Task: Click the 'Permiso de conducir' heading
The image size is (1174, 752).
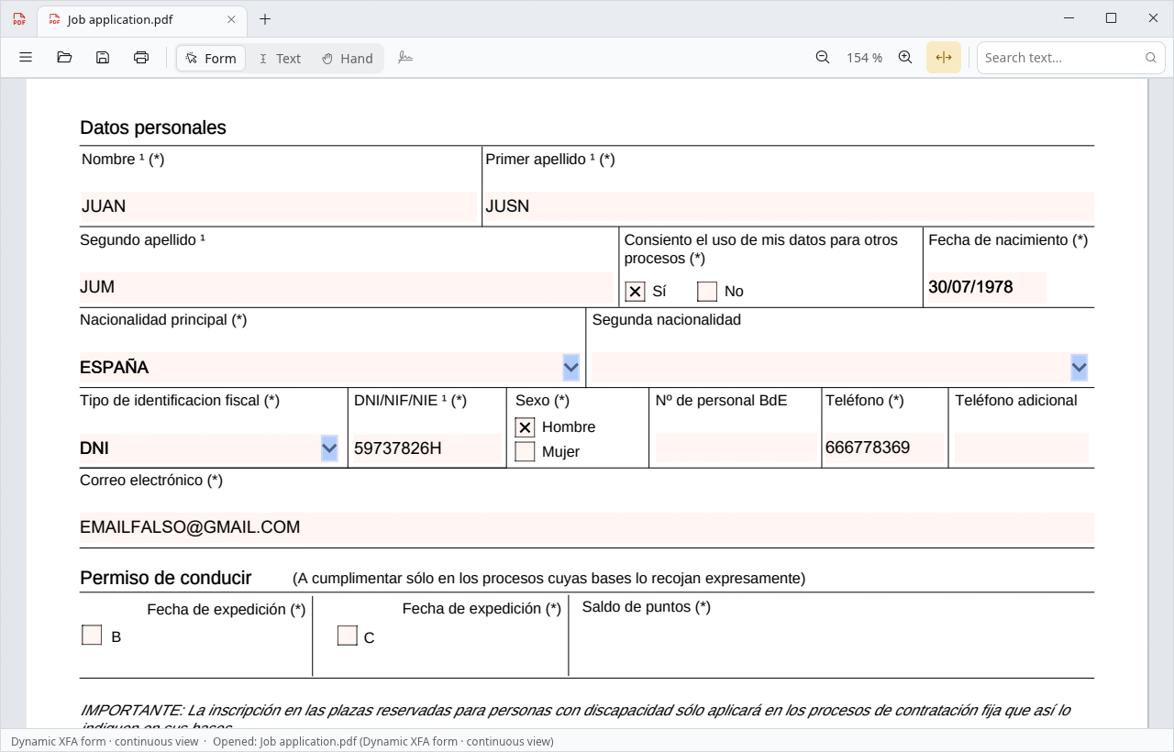Action: [166, 578]
